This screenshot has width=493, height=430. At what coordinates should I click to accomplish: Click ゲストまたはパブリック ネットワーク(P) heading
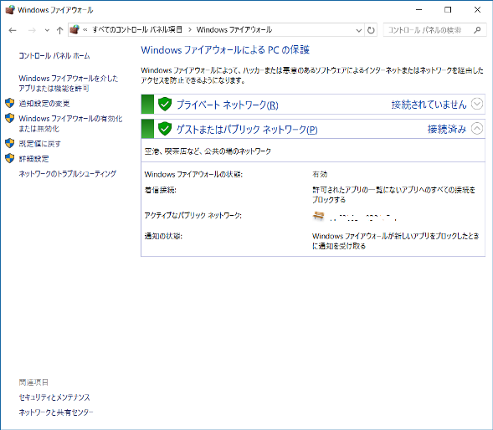[x=247, y=129]
